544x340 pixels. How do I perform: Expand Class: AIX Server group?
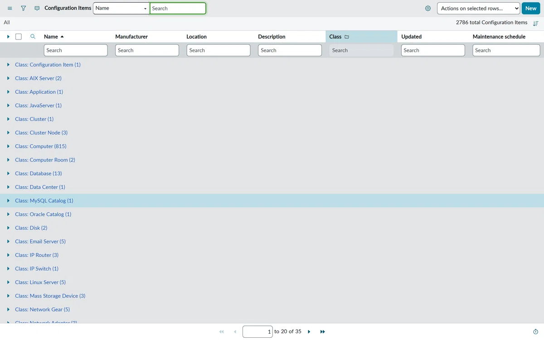pyautogui.click(x=8, y=78)
